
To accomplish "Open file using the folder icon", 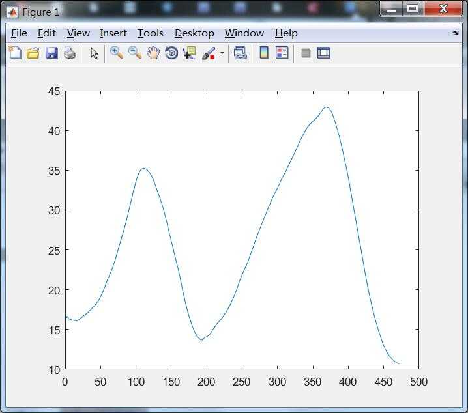I will pyautogui.click(x=33, y=53).
